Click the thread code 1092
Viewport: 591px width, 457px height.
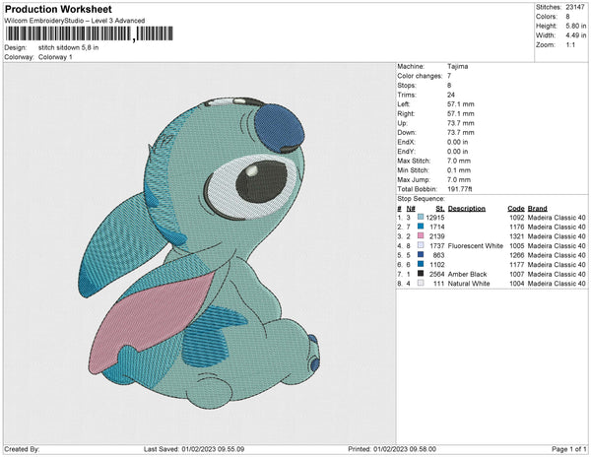click(517, 218)
